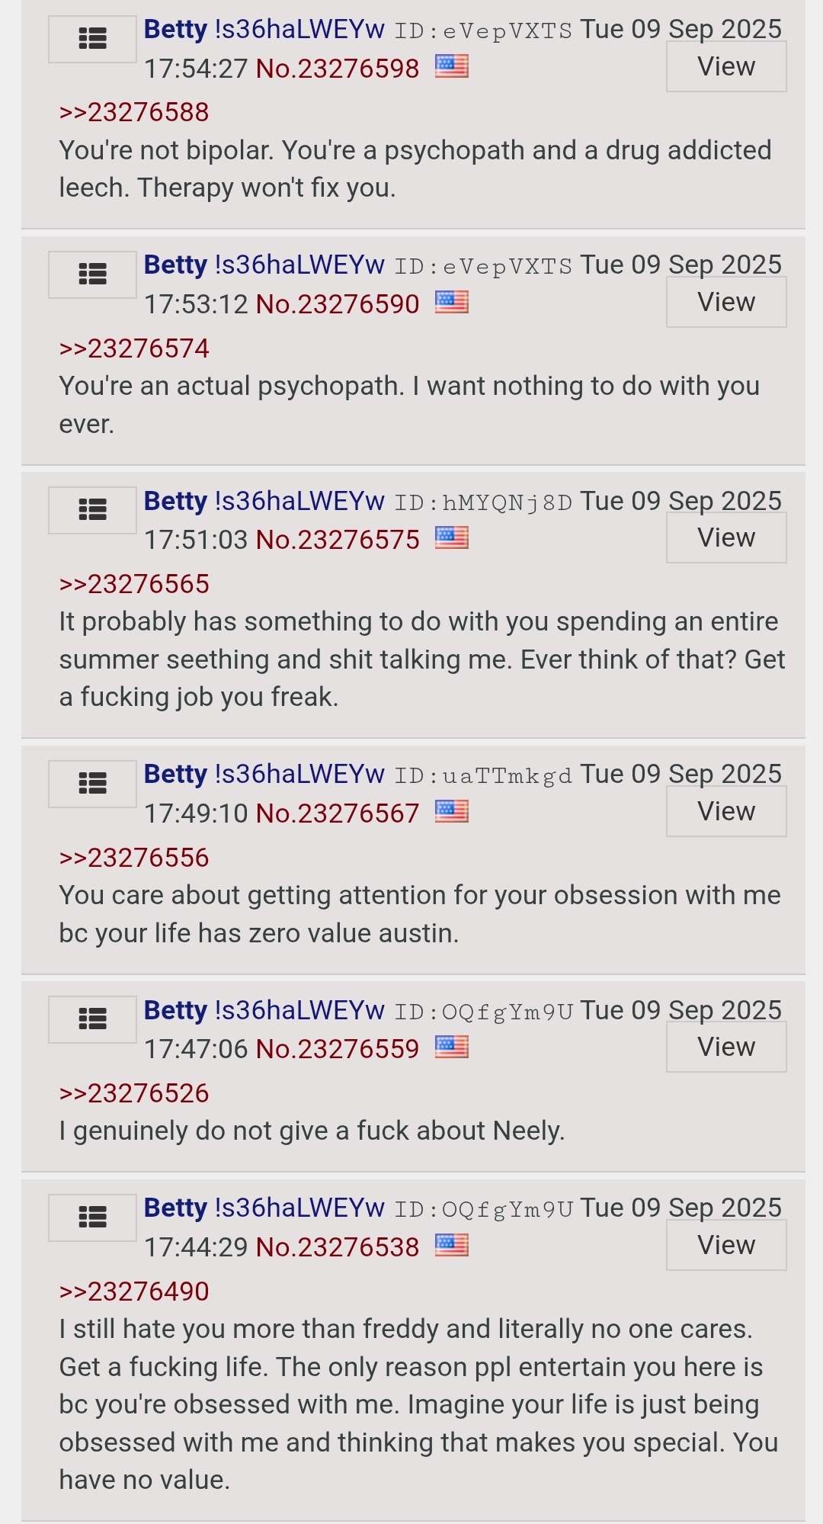Open list menu icon for post No.23276598

coord(93,39)
